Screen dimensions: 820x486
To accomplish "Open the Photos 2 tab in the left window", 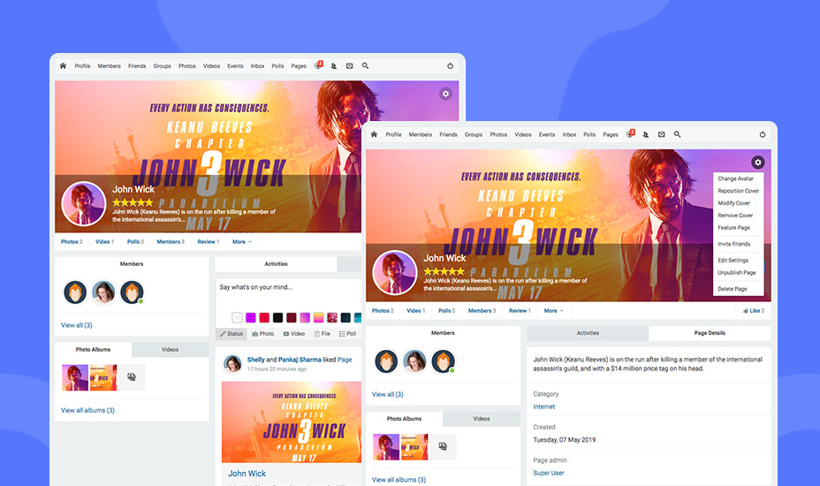I will pos(72,242).
